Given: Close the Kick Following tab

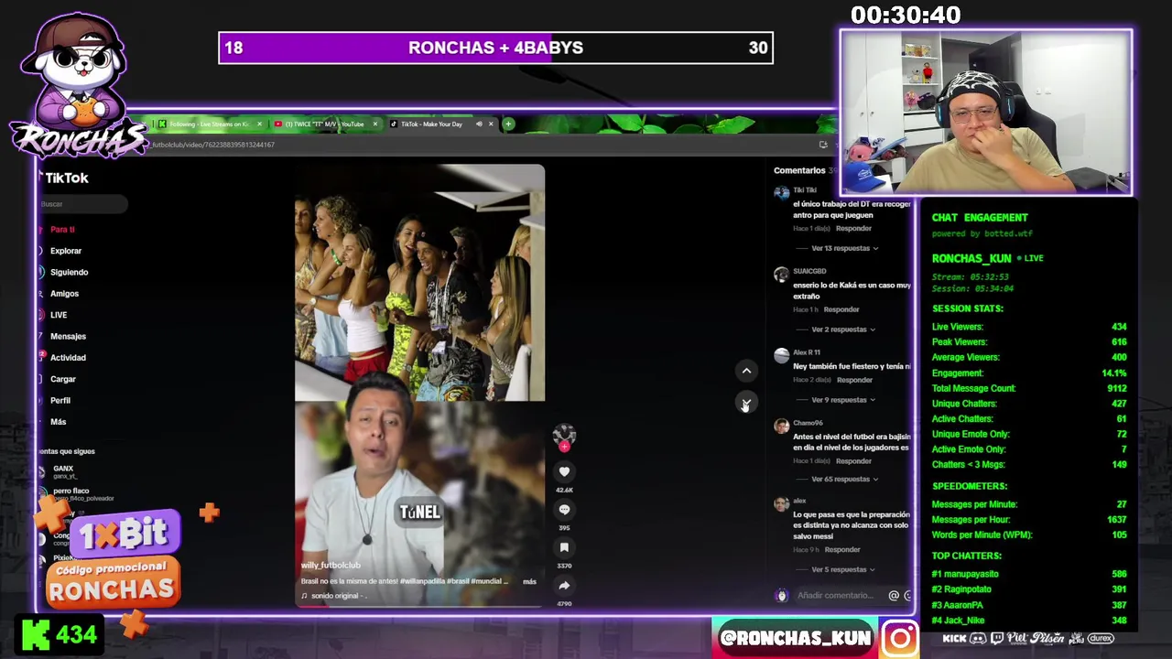Looking at the screenshot, I should pyautogui.click(x=259, y=124).
